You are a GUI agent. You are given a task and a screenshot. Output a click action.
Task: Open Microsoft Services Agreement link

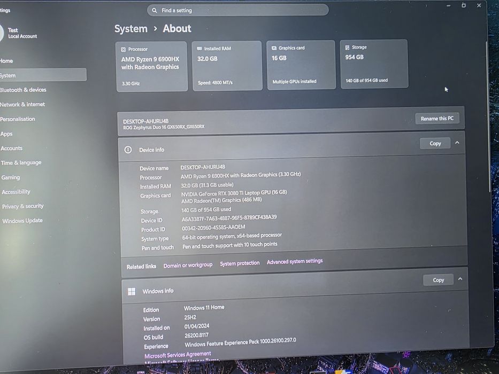point(178,355)
